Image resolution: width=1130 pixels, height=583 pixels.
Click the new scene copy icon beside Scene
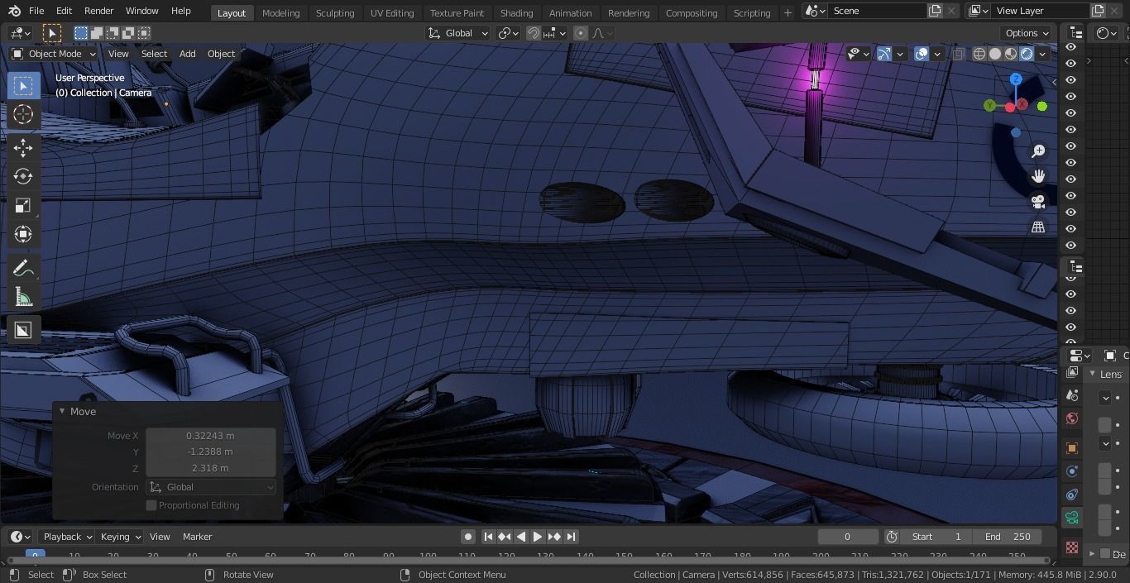coord(935,11)
